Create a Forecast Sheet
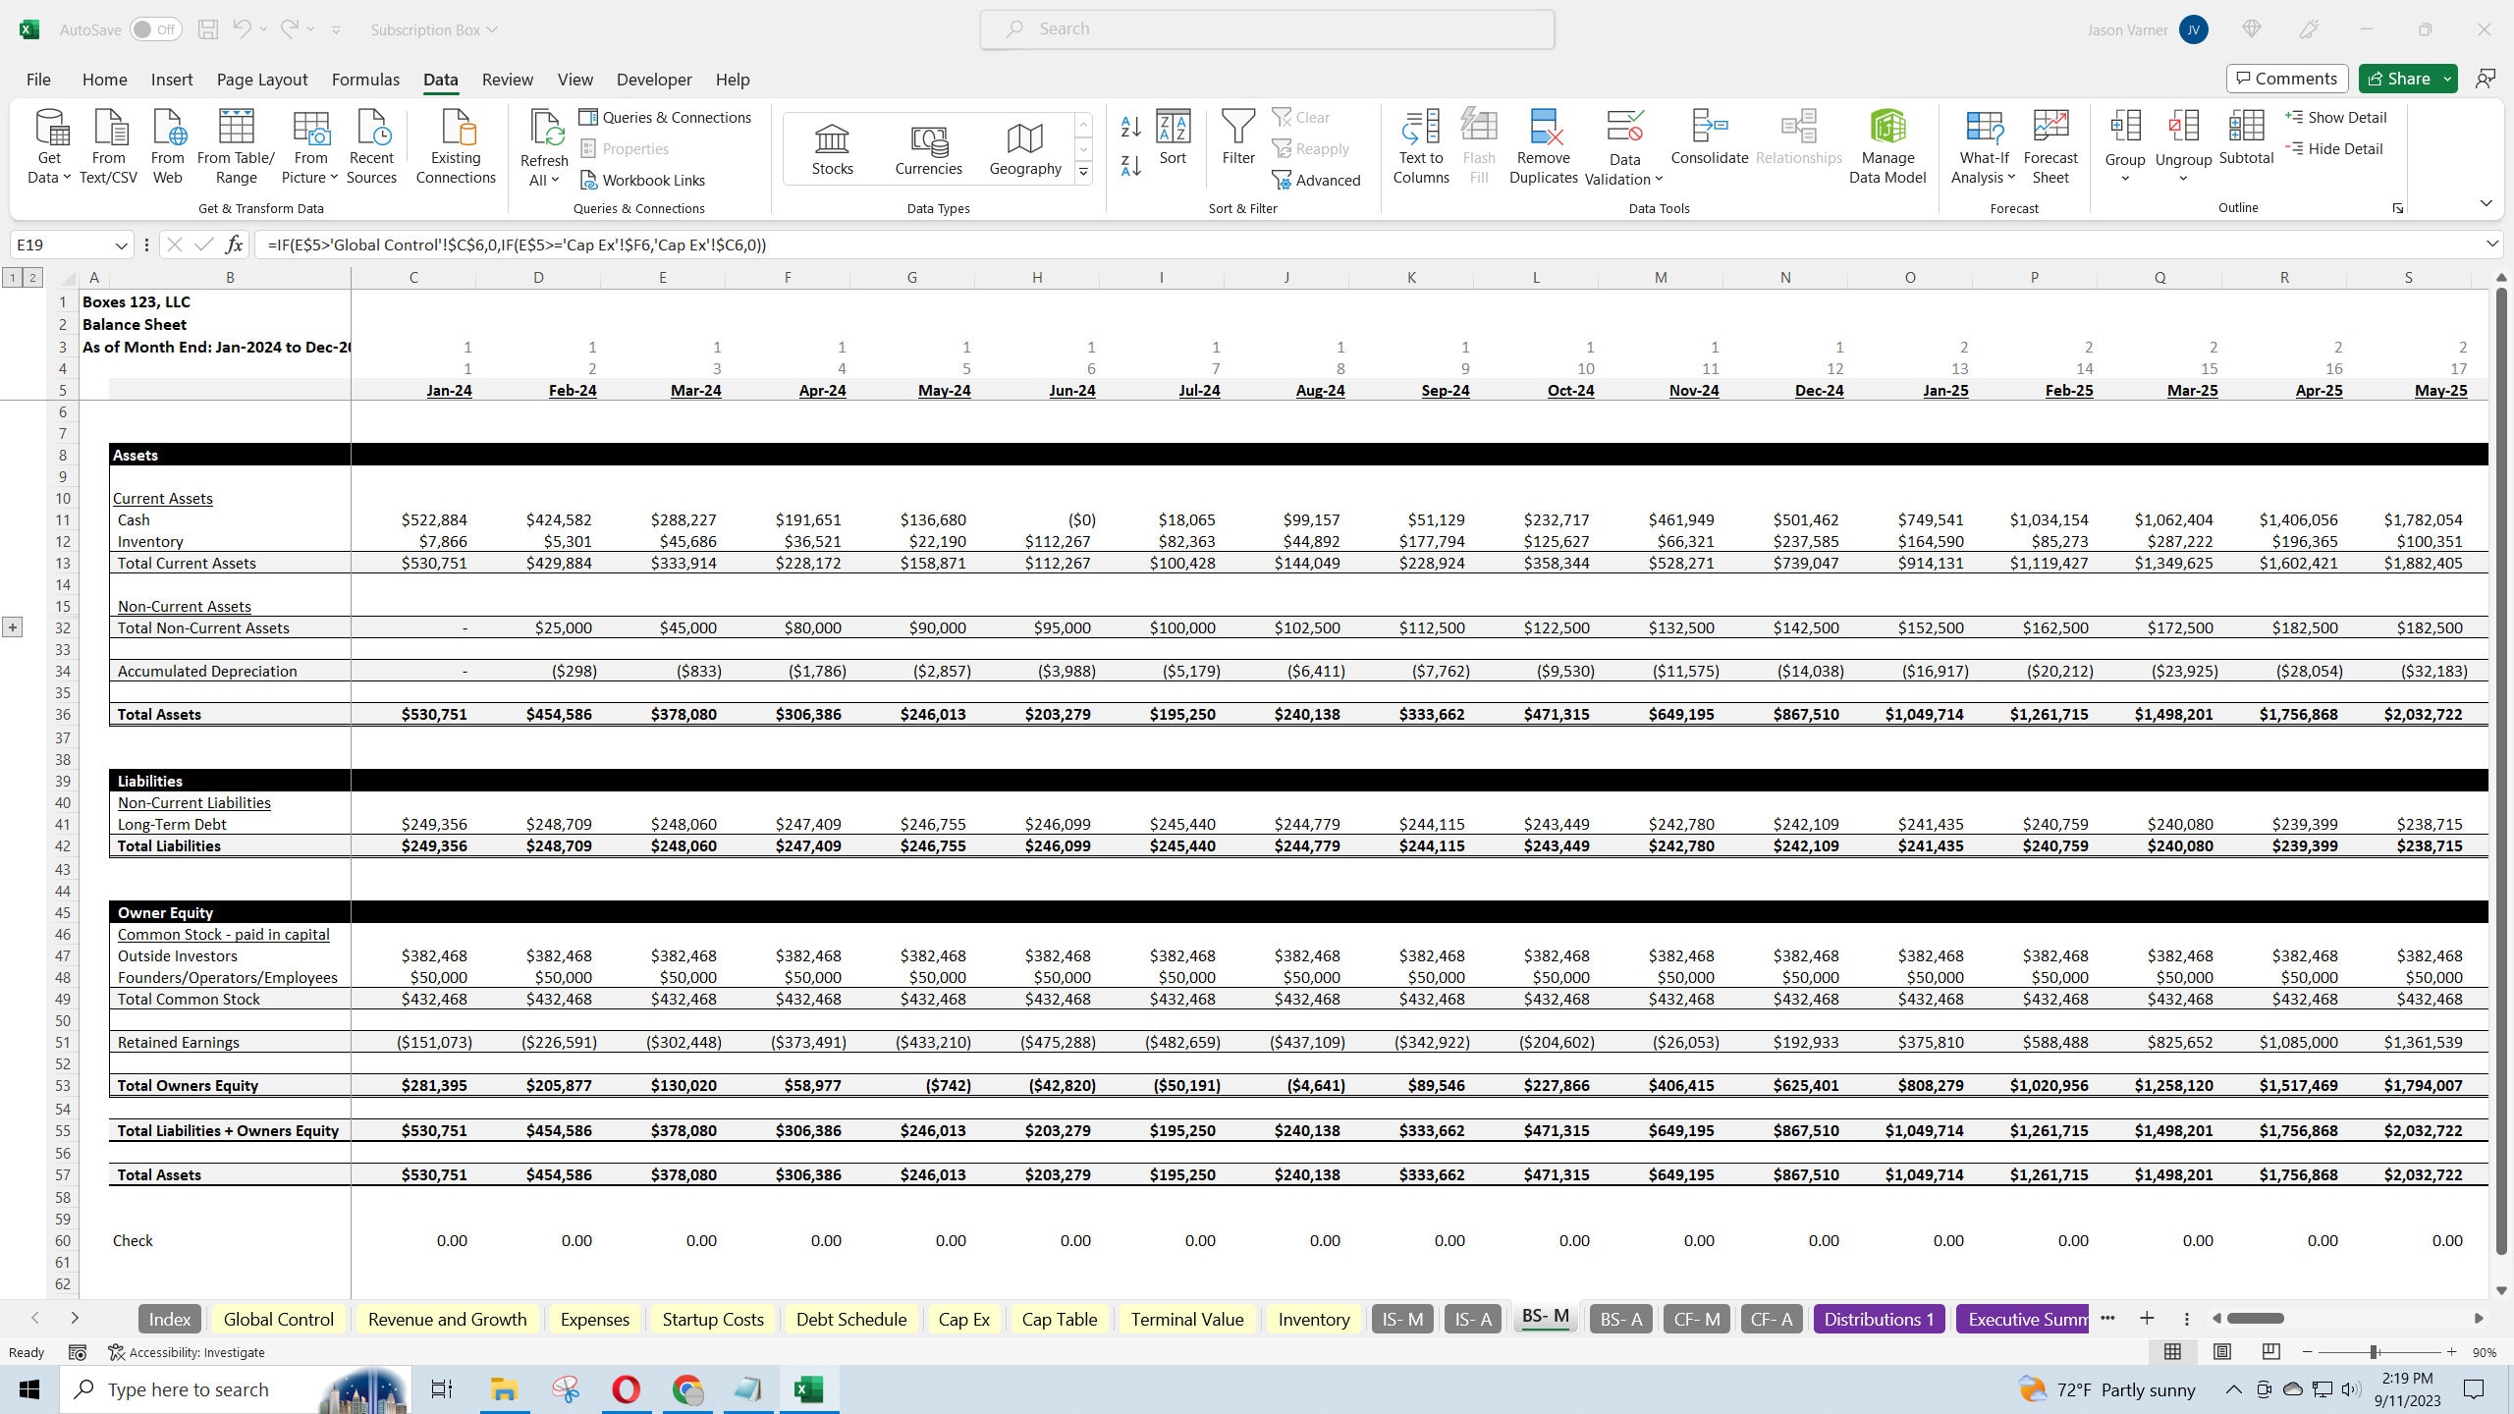 [2049, 147]
